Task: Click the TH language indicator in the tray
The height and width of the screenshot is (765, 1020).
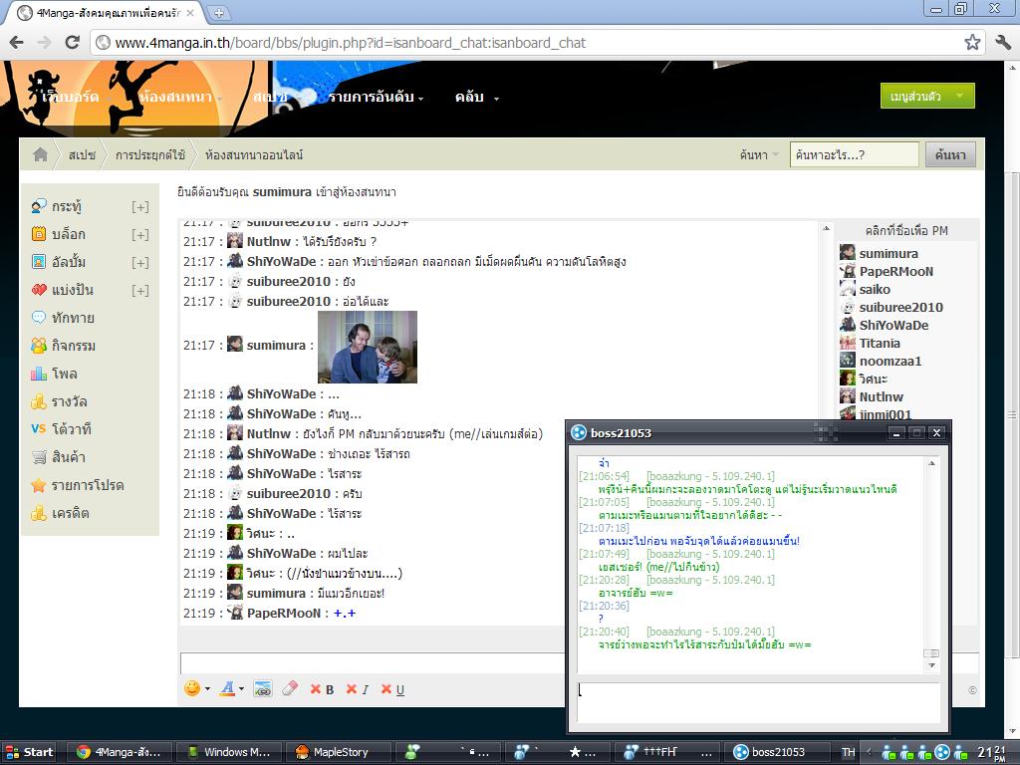Action: (849, 752)
